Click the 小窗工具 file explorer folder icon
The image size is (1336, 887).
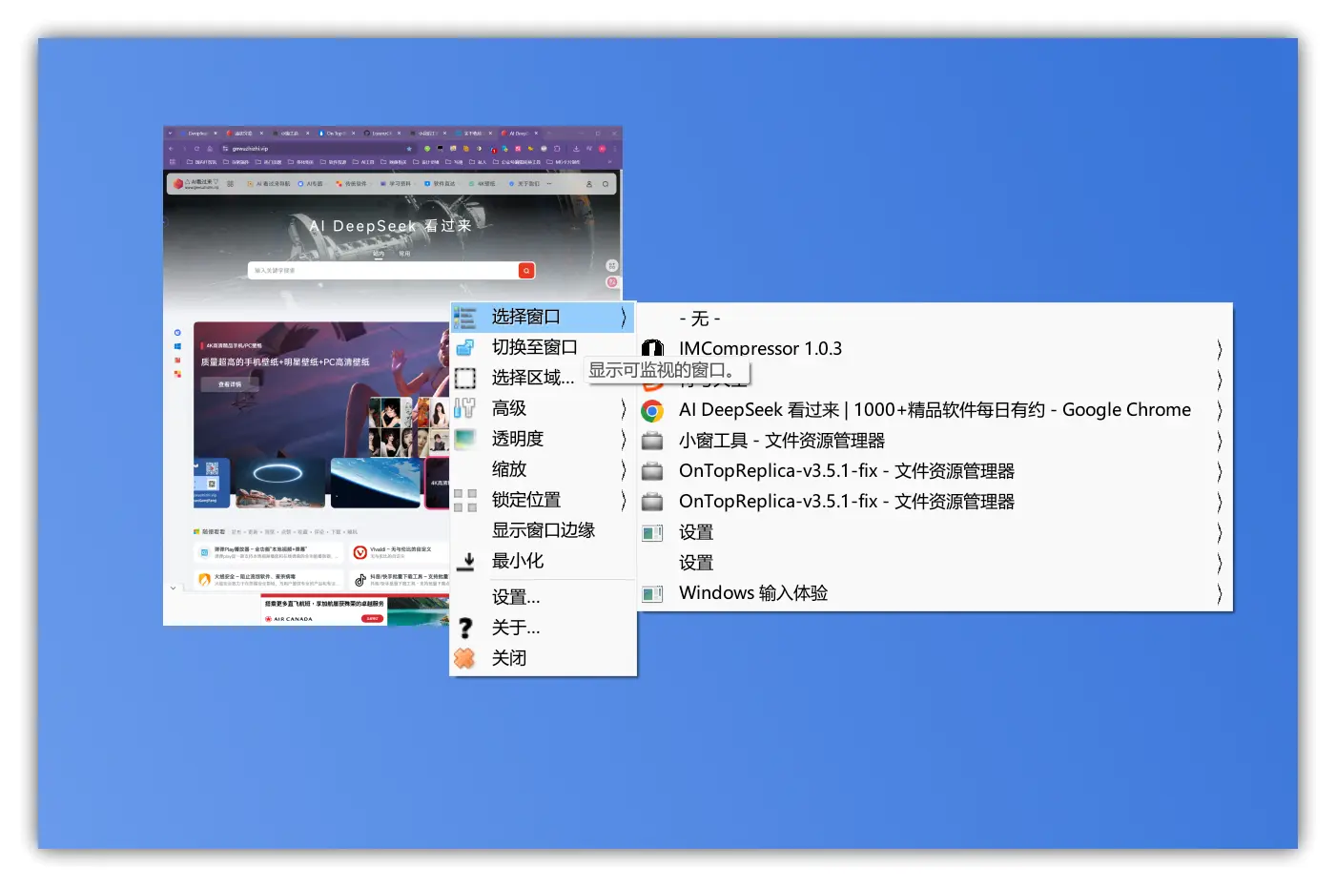pyautogui.click(x=652, y=441)
